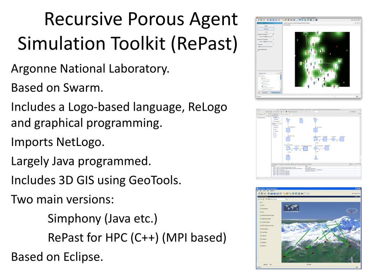Adjust the Gestation slider

click(266, 47)
